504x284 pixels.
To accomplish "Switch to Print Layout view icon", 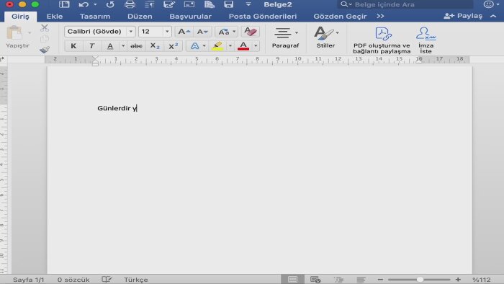I will click(292, 280).
